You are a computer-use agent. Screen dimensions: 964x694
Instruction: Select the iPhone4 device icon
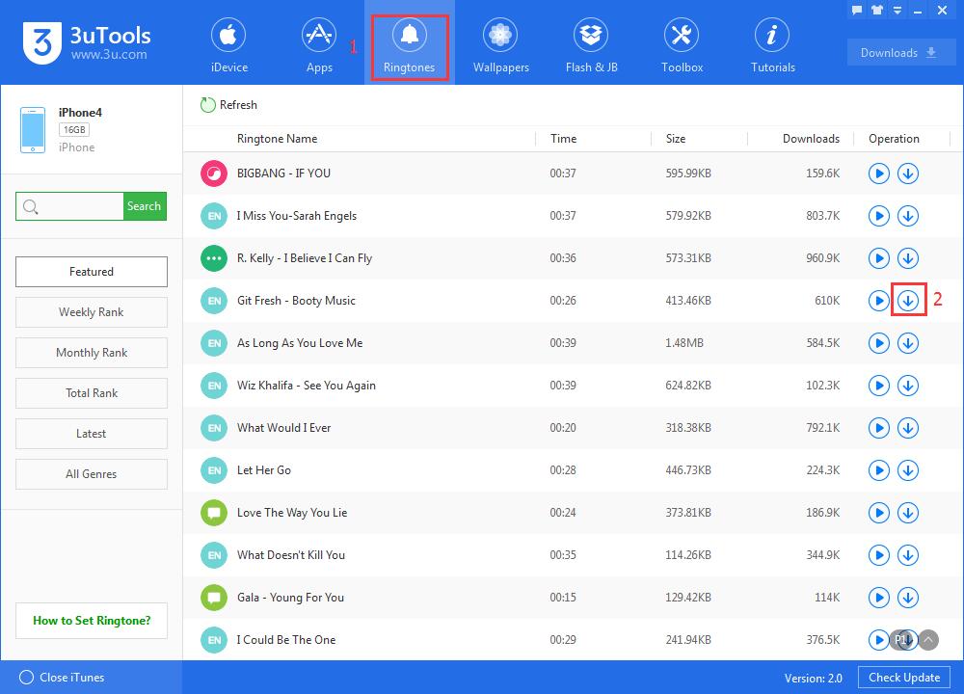coord(33,130)
